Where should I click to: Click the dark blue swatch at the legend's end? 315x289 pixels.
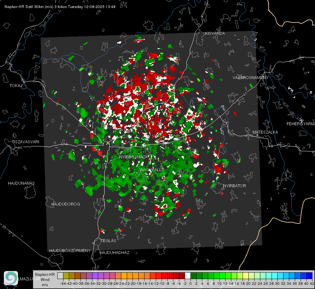coord(310,276)
